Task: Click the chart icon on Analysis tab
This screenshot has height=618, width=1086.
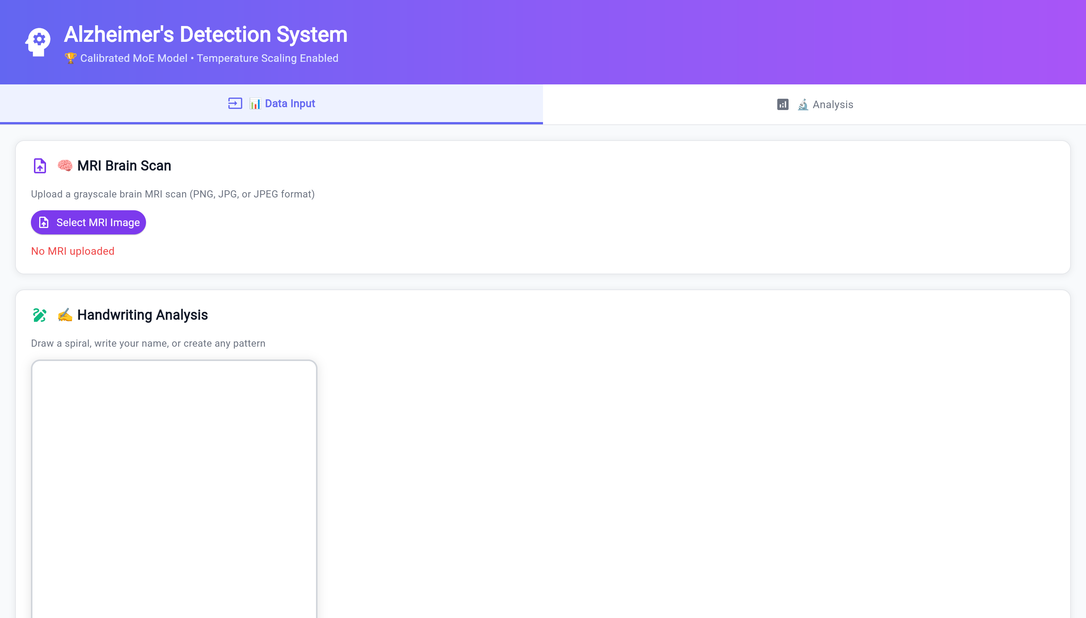Action: (x=782, y=104)
